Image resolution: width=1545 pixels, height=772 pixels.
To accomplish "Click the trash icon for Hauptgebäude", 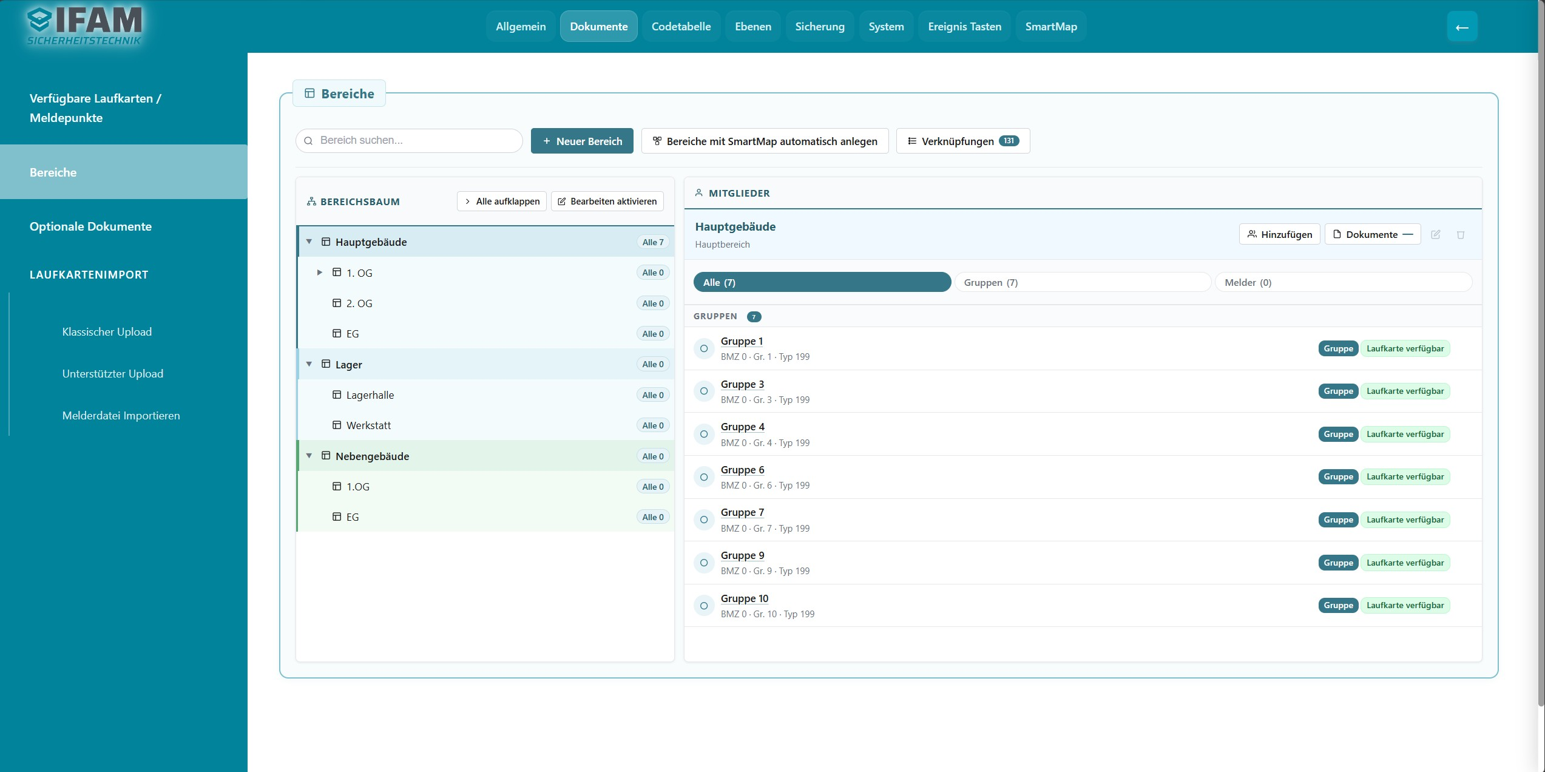I will click(1461, 234).
